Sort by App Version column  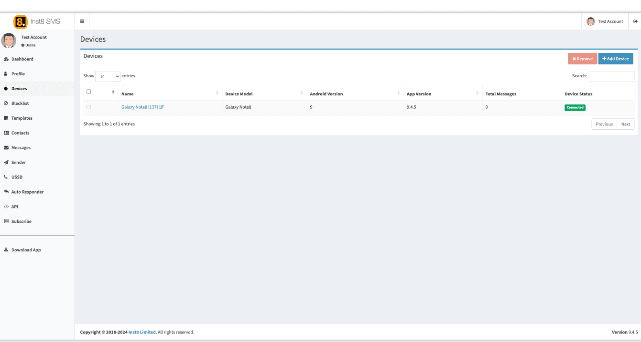443,93
